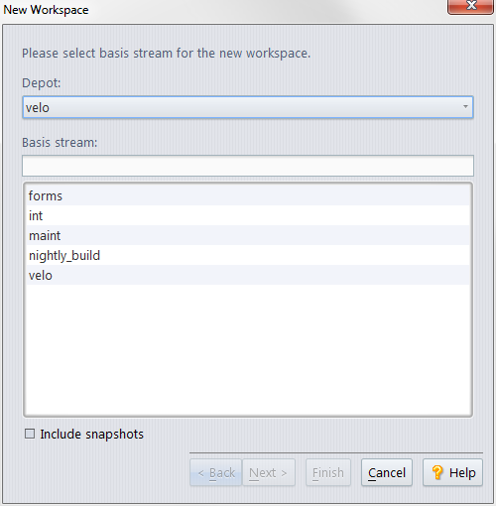
Task: Select the forms stream
Action: (x=248, y=195)
